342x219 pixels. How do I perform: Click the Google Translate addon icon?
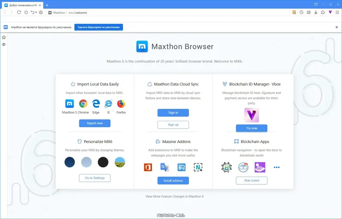(165, 167)
